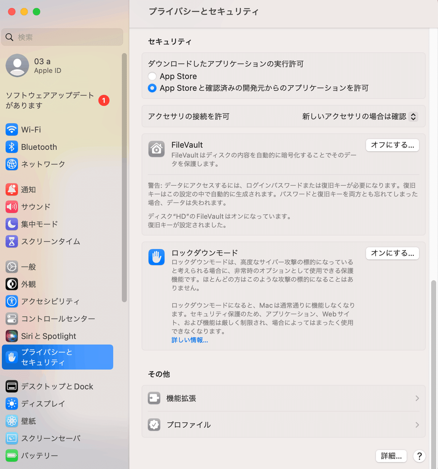Screen dimensions: 438x469
Task: Click the セキュリティ section heading
Action: tap(170, 42)
